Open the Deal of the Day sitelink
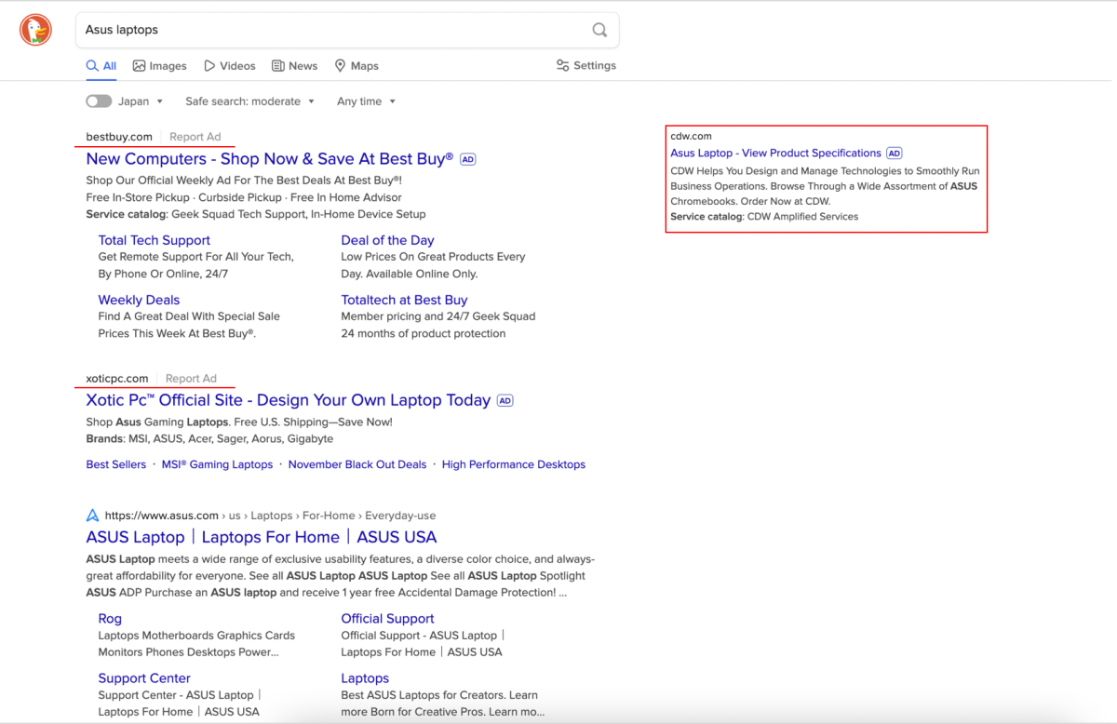Viewport: 1117px width, 724px height. (387, 240)
